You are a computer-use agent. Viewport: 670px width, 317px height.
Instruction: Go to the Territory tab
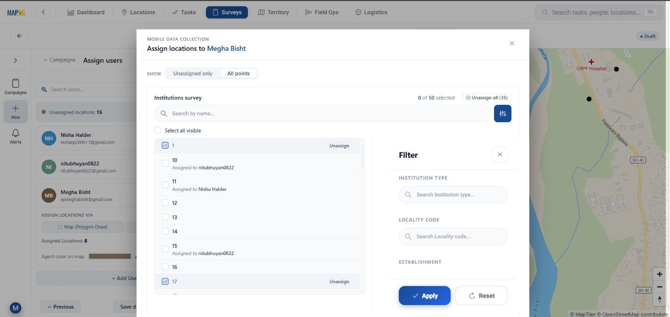(x=273, y=12)
